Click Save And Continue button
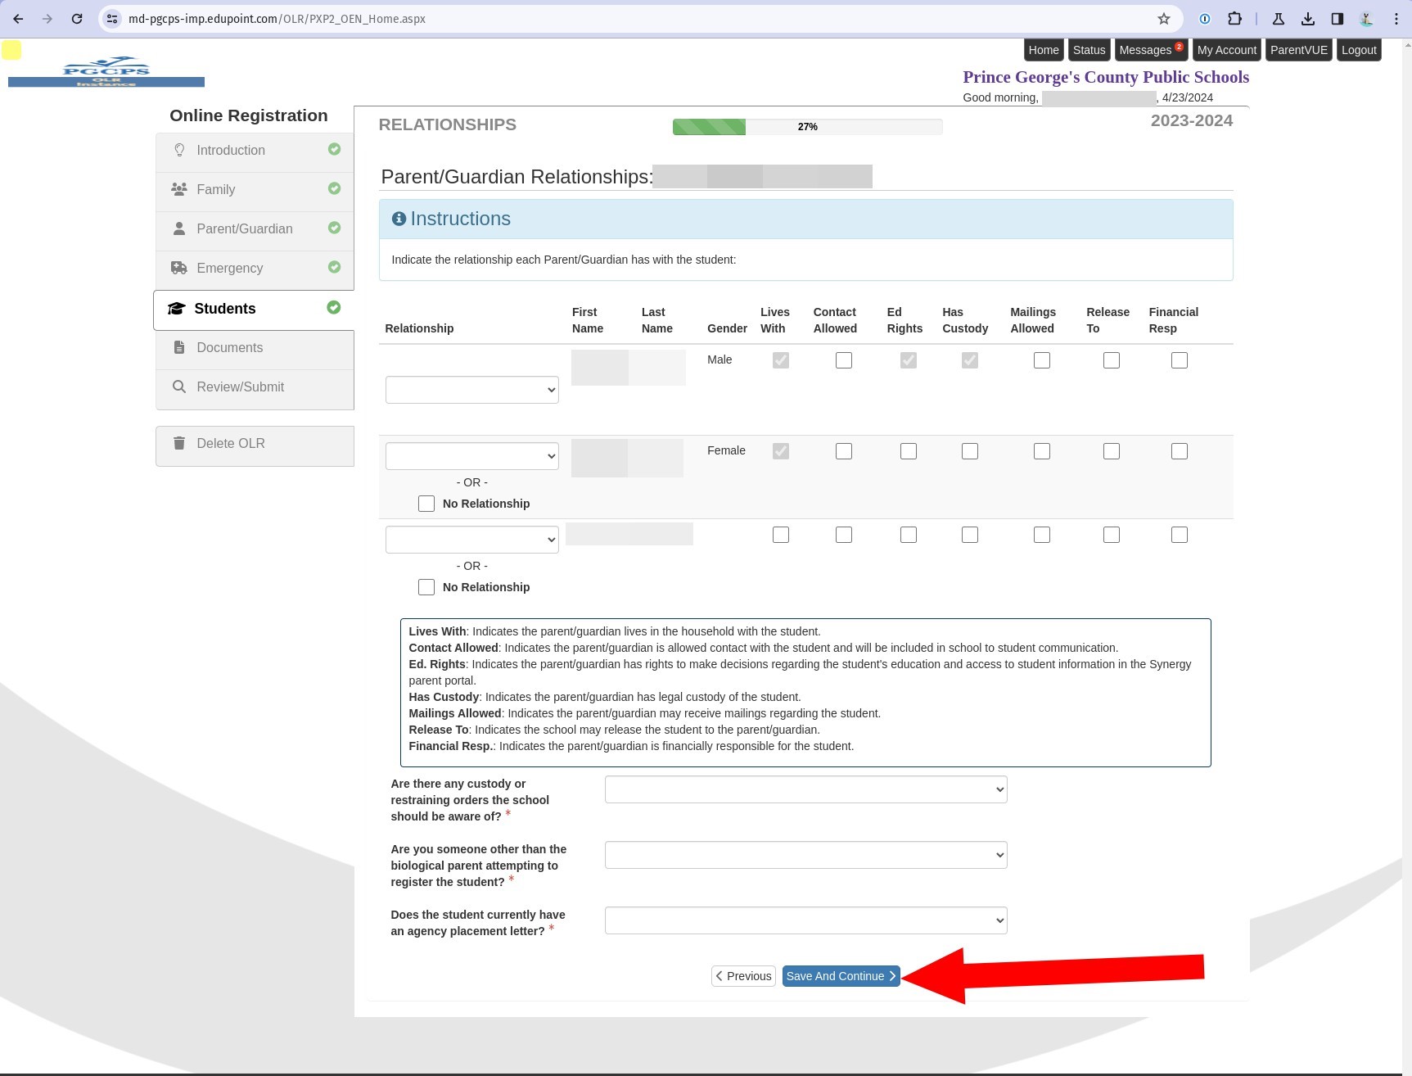The width and height of the screenshot is (1412, 1076). [x=841, y=976]
